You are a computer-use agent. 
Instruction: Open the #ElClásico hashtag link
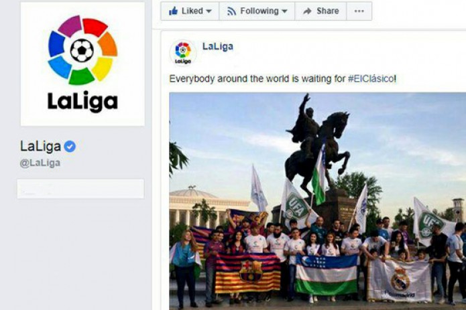(x=371, y=79)
